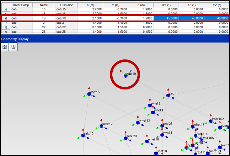Click the XZ (°) column header
Viewport: 230px width, 156px height.
pos(191,5)
